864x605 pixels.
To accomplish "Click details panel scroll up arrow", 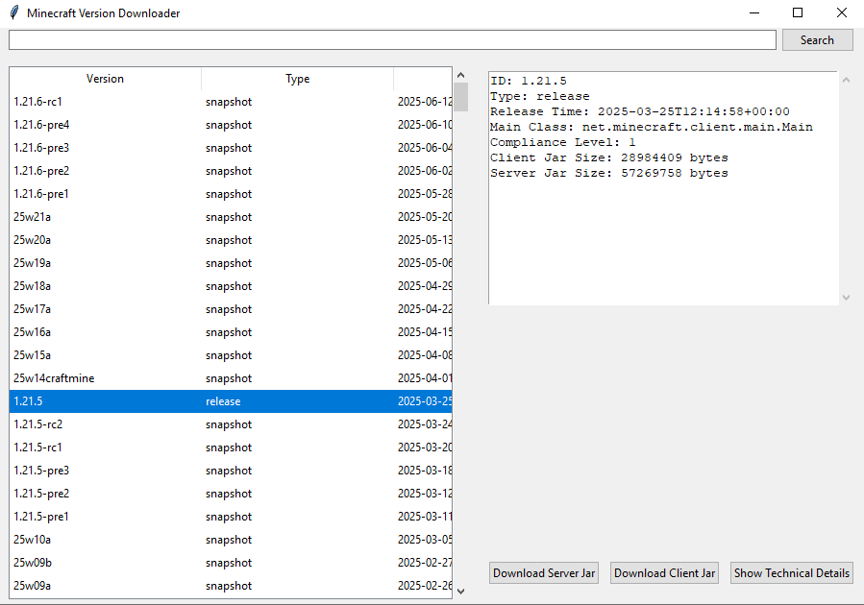I will click(x=847, y=81).
